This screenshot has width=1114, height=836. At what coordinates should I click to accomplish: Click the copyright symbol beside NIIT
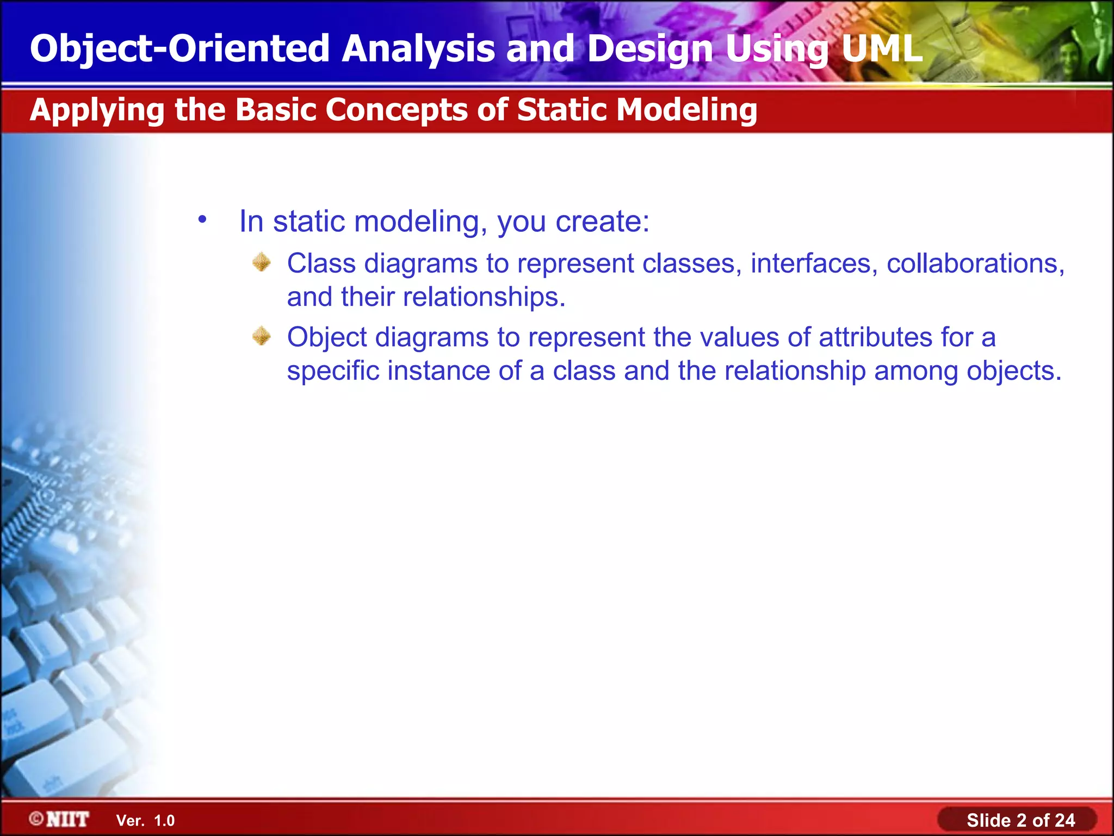point(36,819)
